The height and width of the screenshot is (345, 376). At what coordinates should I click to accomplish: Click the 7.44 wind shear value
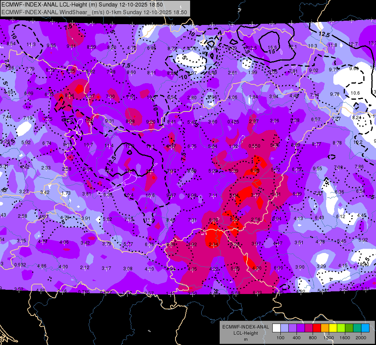[7, 117]
